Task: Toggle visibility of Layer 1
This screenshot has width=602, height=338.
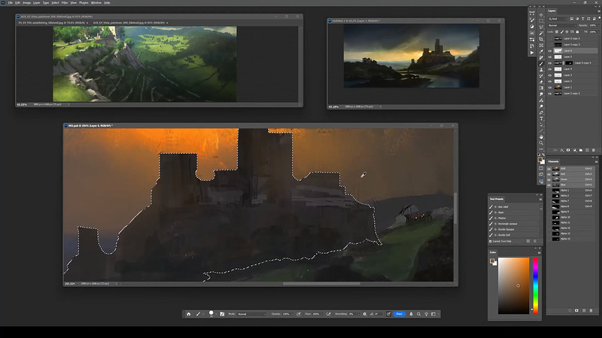Action: click(550, 87)
